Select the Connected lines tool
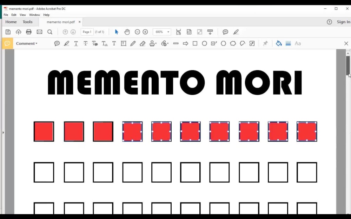 [243, 43]
